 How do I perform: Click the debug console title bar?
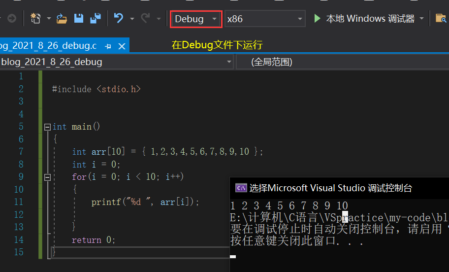pos(339,188)
